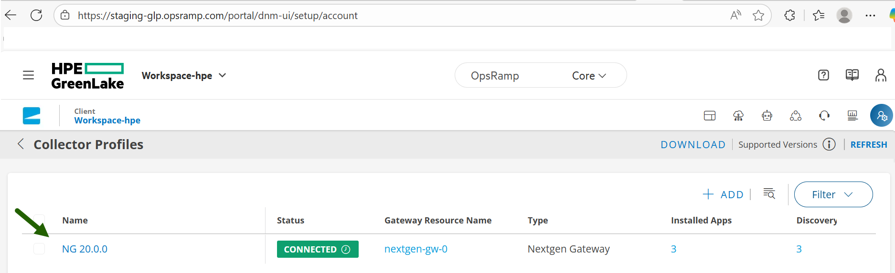Image resolution: width=895 pixels, height=273 pixels.
Task: Open the three connected circles icon
Action: coord(796,116)
